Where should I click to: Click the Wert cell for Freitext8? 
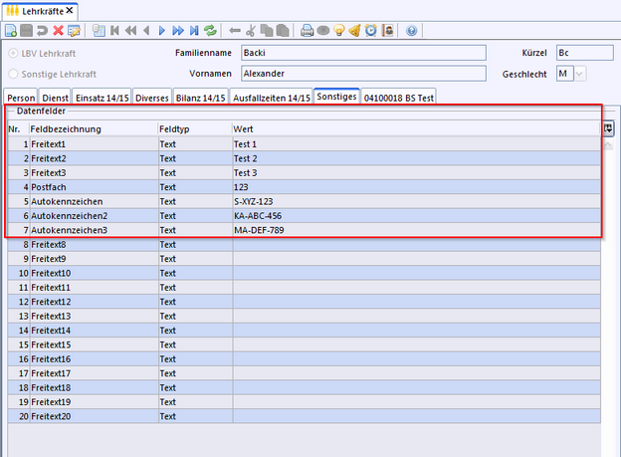pyautogui.click(x=415, y=244)
